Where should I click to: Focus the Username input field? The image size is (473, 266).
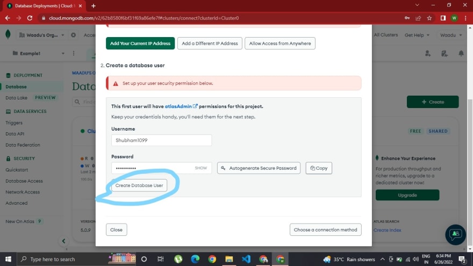161,140
